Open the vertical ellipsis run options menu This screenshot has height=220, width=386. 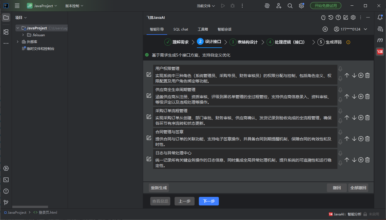point(242,6)
